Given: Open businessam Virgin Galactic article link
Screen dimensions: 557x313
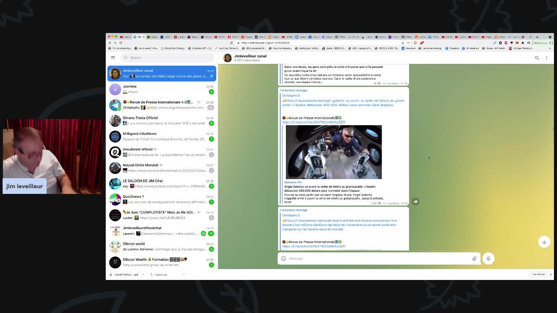Looking at the screenshot, I should [342, 103].
